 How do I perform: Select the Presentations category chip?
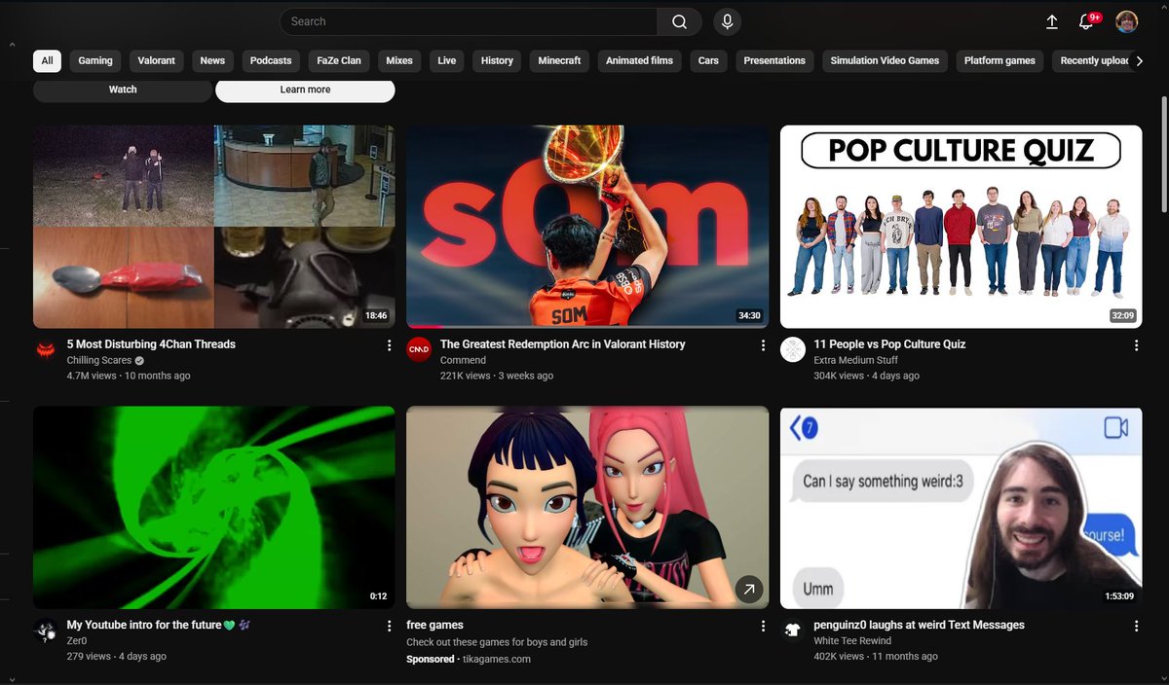[774, 60]
